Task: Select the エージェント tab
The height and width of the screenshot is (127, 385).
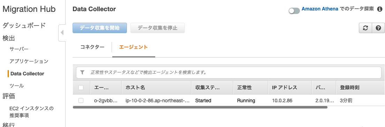Action: tap(133, 47)
